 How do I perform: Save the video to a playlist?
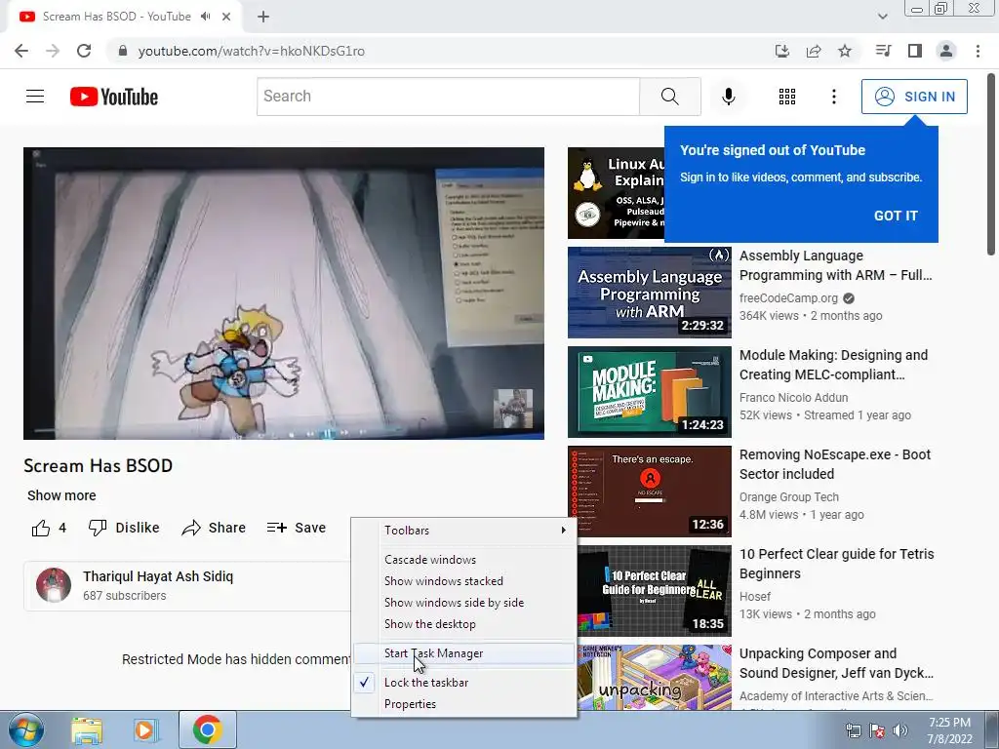(x=297, y=528)
